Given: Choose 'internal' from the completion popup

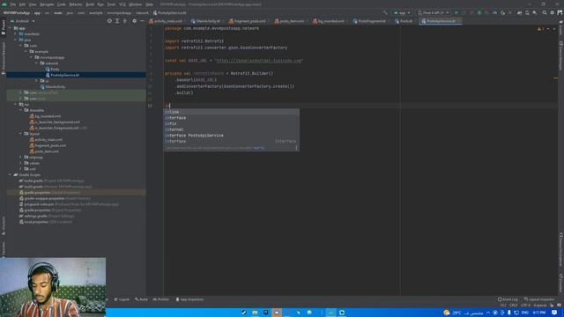Looking at the screenshot, I should click(231, 129).
